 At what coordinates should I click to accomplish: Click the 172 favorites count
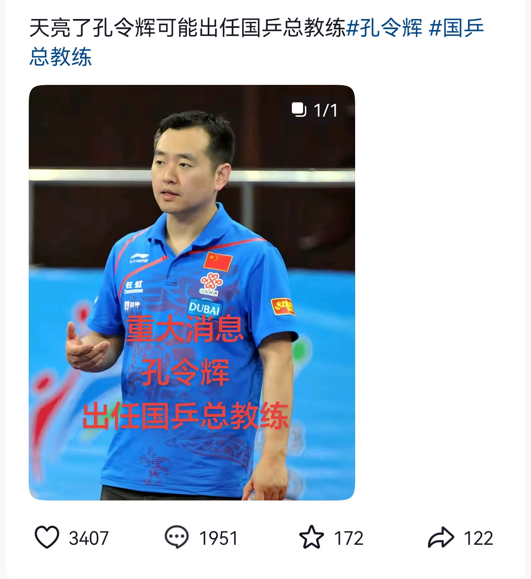pyautogui.click(x=349, y=538)
